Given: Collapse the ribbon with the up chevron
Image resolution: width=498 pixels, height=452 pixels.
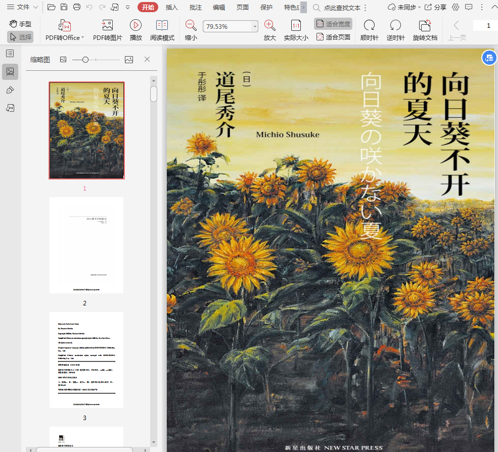Looking at the screenshot, I should tap(494, 7).
